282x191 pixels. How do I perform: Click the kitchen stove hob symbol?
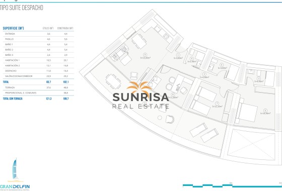(x=166, y=36)
